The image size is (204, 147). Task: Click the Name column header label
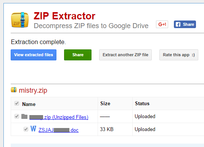pyautogui.click(x=29, y=104)
